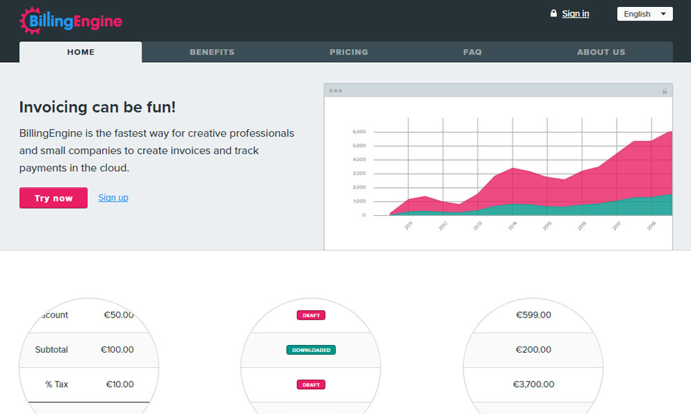Click the DRAFT badge below the DOWNLOADED badge
Screen dimensions: 691x414
[x=311, y=384]
